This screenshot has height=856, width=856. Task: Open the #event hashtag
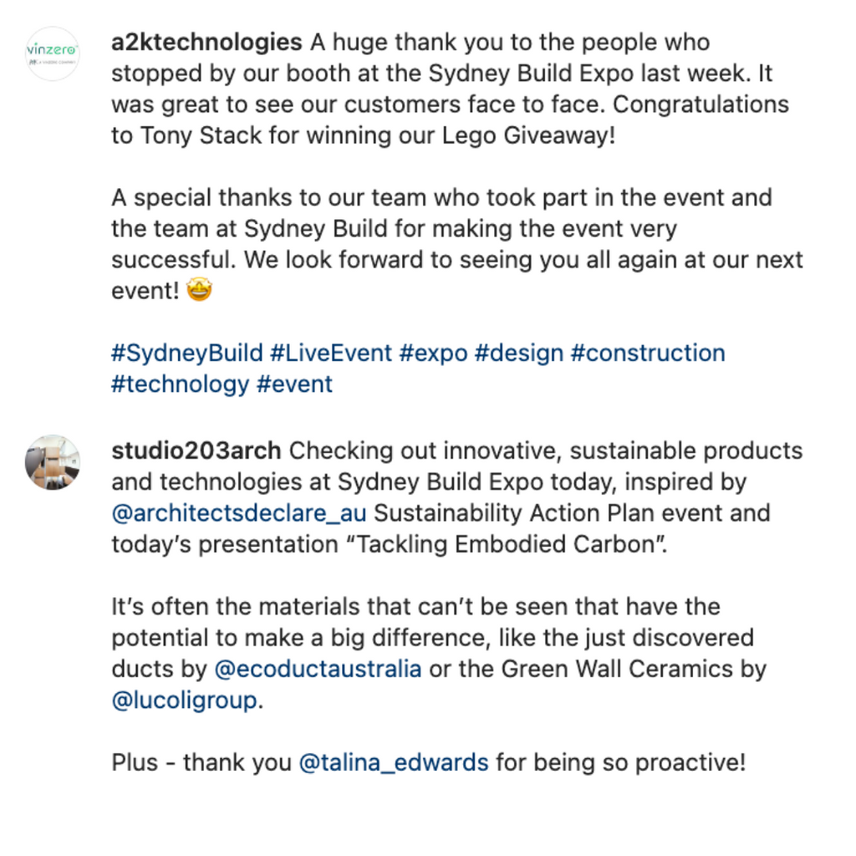pos(294,385)
